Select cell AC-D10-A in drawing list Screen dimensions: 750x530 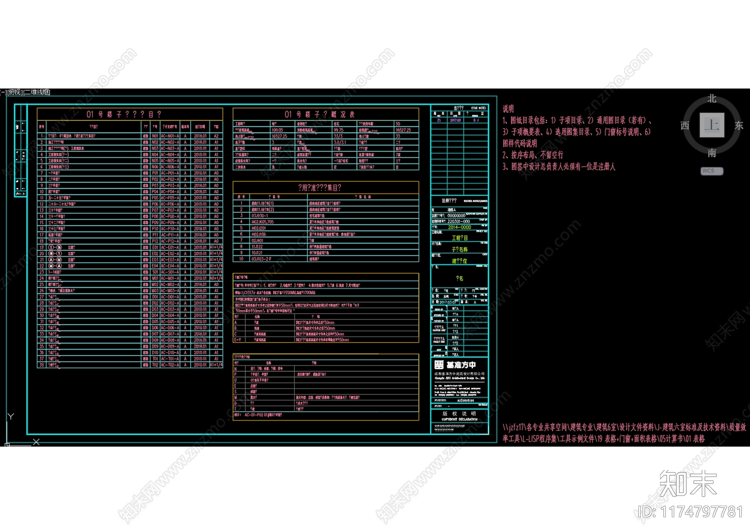[170, 352]
